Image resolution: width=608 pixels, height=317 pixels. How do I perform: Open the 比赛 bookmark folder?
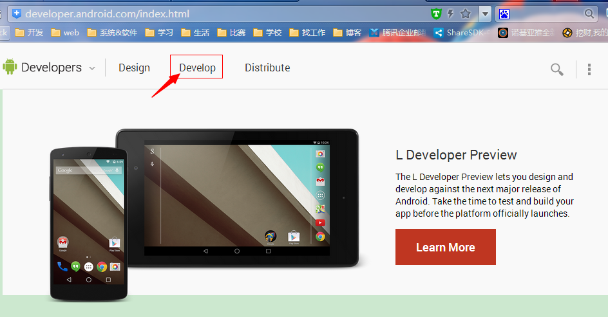[x=231, y=33]
